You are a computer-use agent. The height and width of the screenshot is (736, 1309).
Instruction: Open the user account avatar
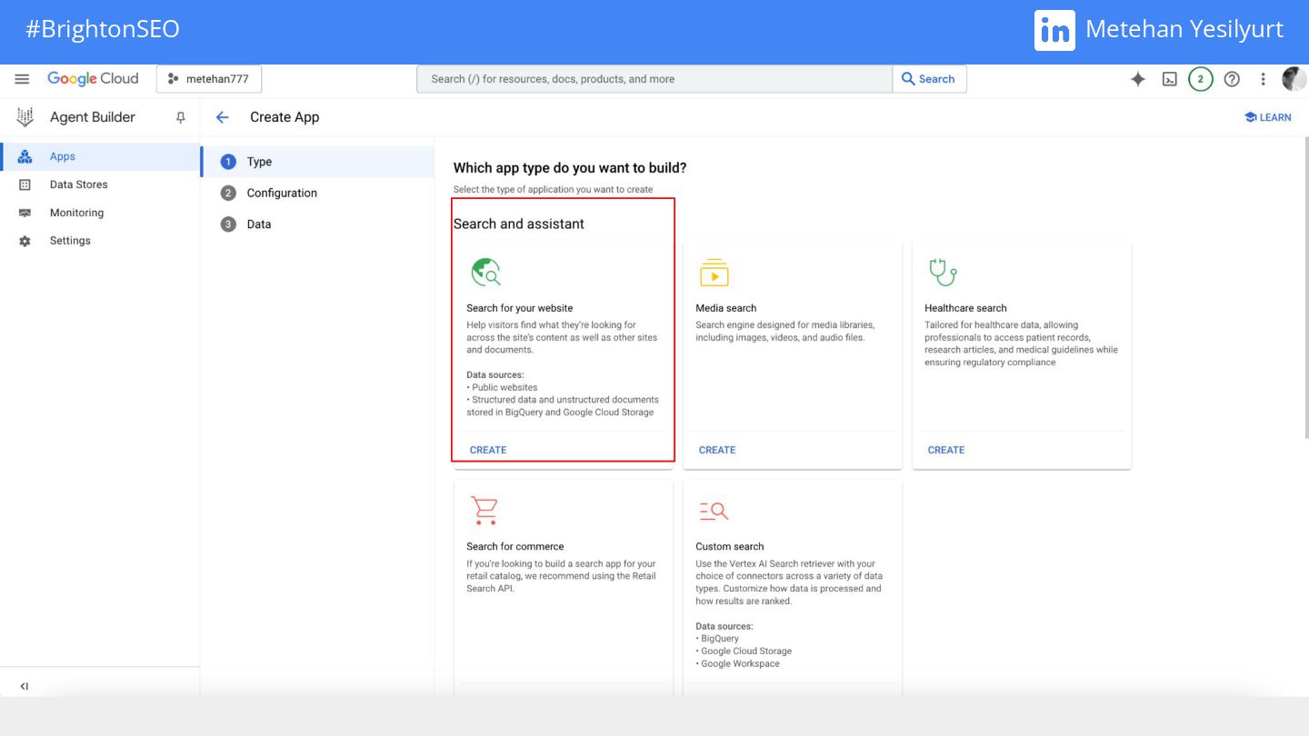(x=1294, y=79)
